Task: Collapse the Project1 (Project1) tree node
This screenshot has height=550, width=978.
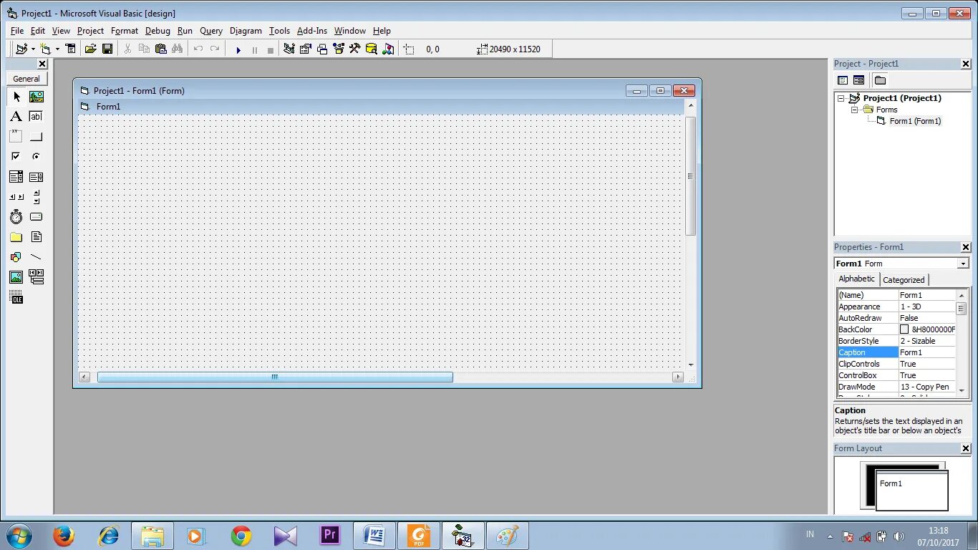Action: click(x=841, y=98)
